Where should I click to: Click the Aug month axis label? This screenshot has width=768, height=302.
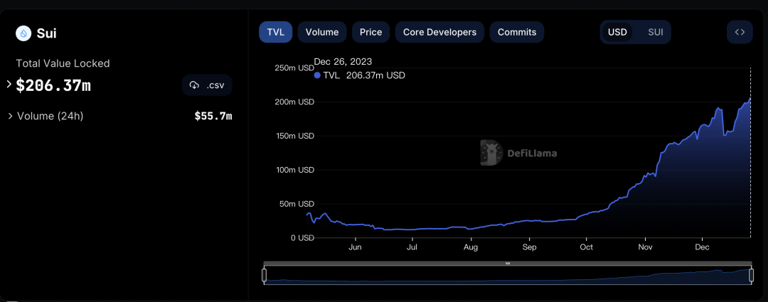[471, 247]
